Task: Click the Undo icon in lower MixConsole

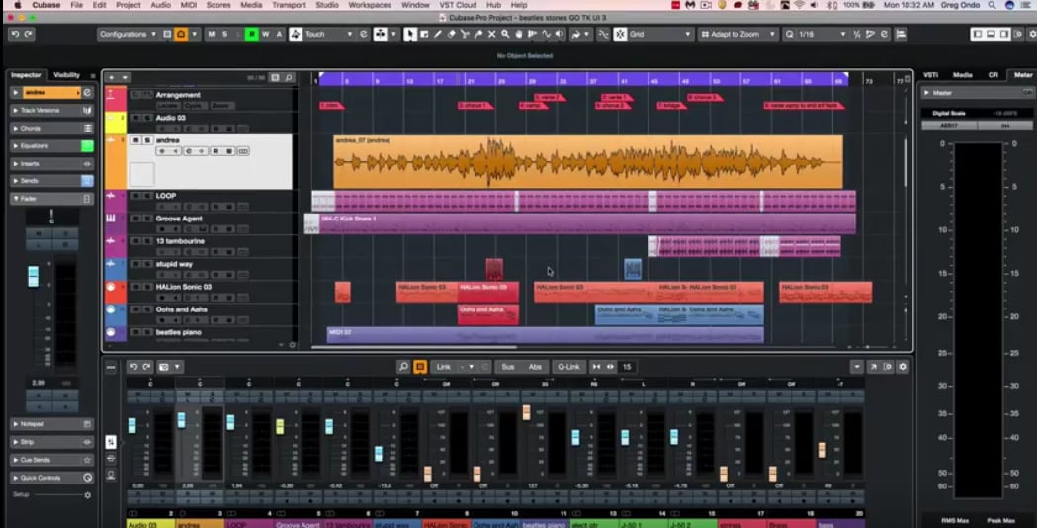Action: pos(132,367)
